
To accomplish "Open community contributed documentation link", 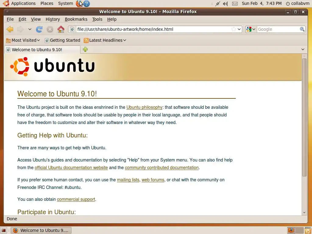I will (162, 168).
